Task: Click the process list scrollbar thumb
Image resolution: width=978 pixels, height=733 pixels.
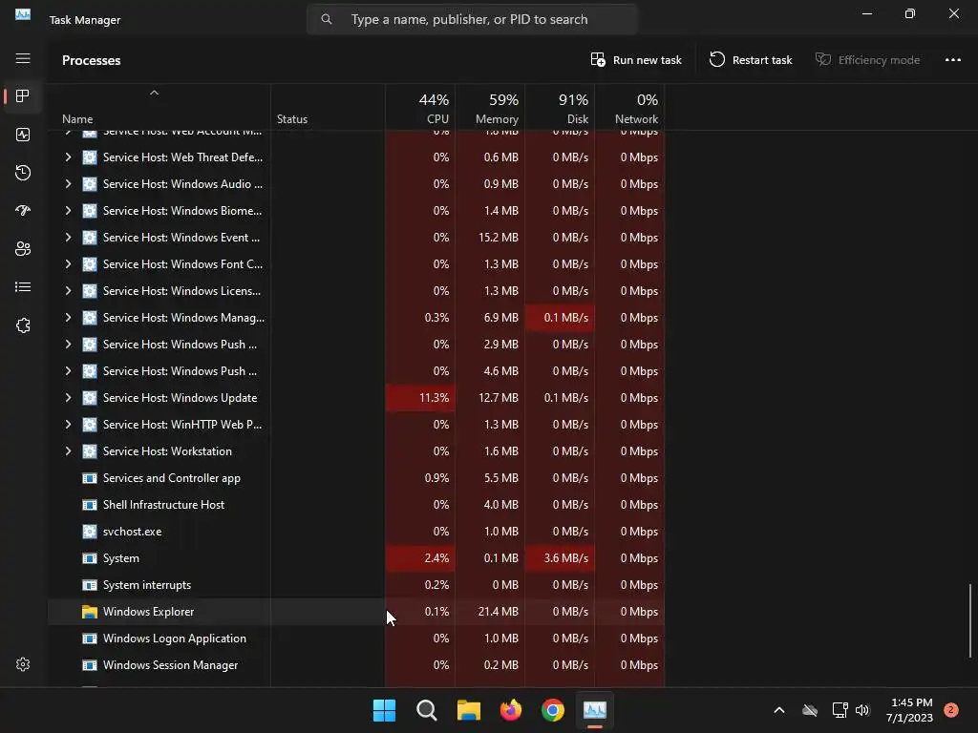Action: pyautogui.click(x=970, y=620)
